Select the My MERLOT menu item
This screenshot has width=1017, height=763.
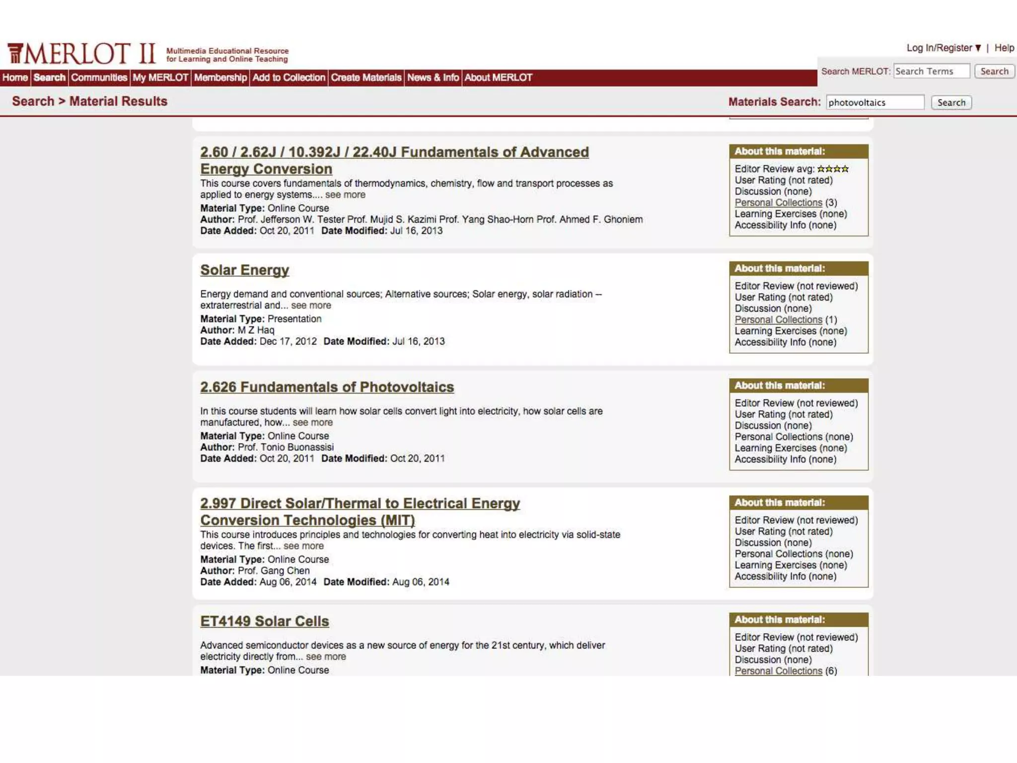point(160,77)
